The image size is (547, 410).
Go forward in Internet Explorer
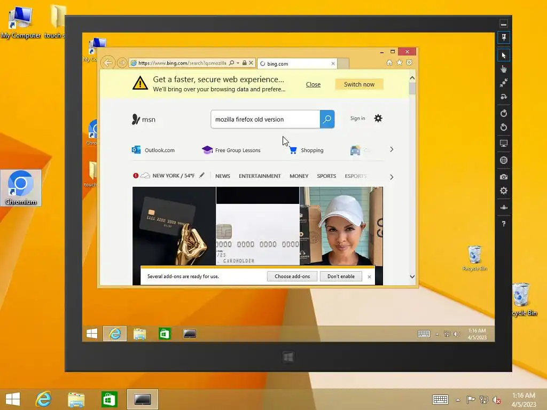coord(122,63)
